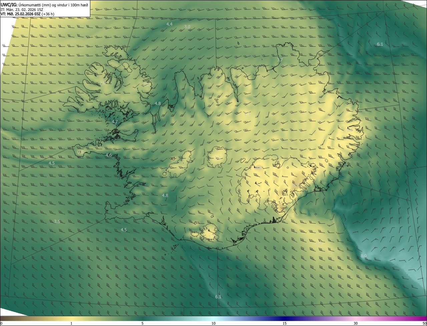Click the 8.0 value label
This screenshot has height=326, width=427.
click(364, 256)
